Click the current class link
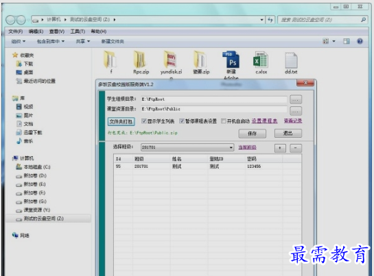 [247, 147]
